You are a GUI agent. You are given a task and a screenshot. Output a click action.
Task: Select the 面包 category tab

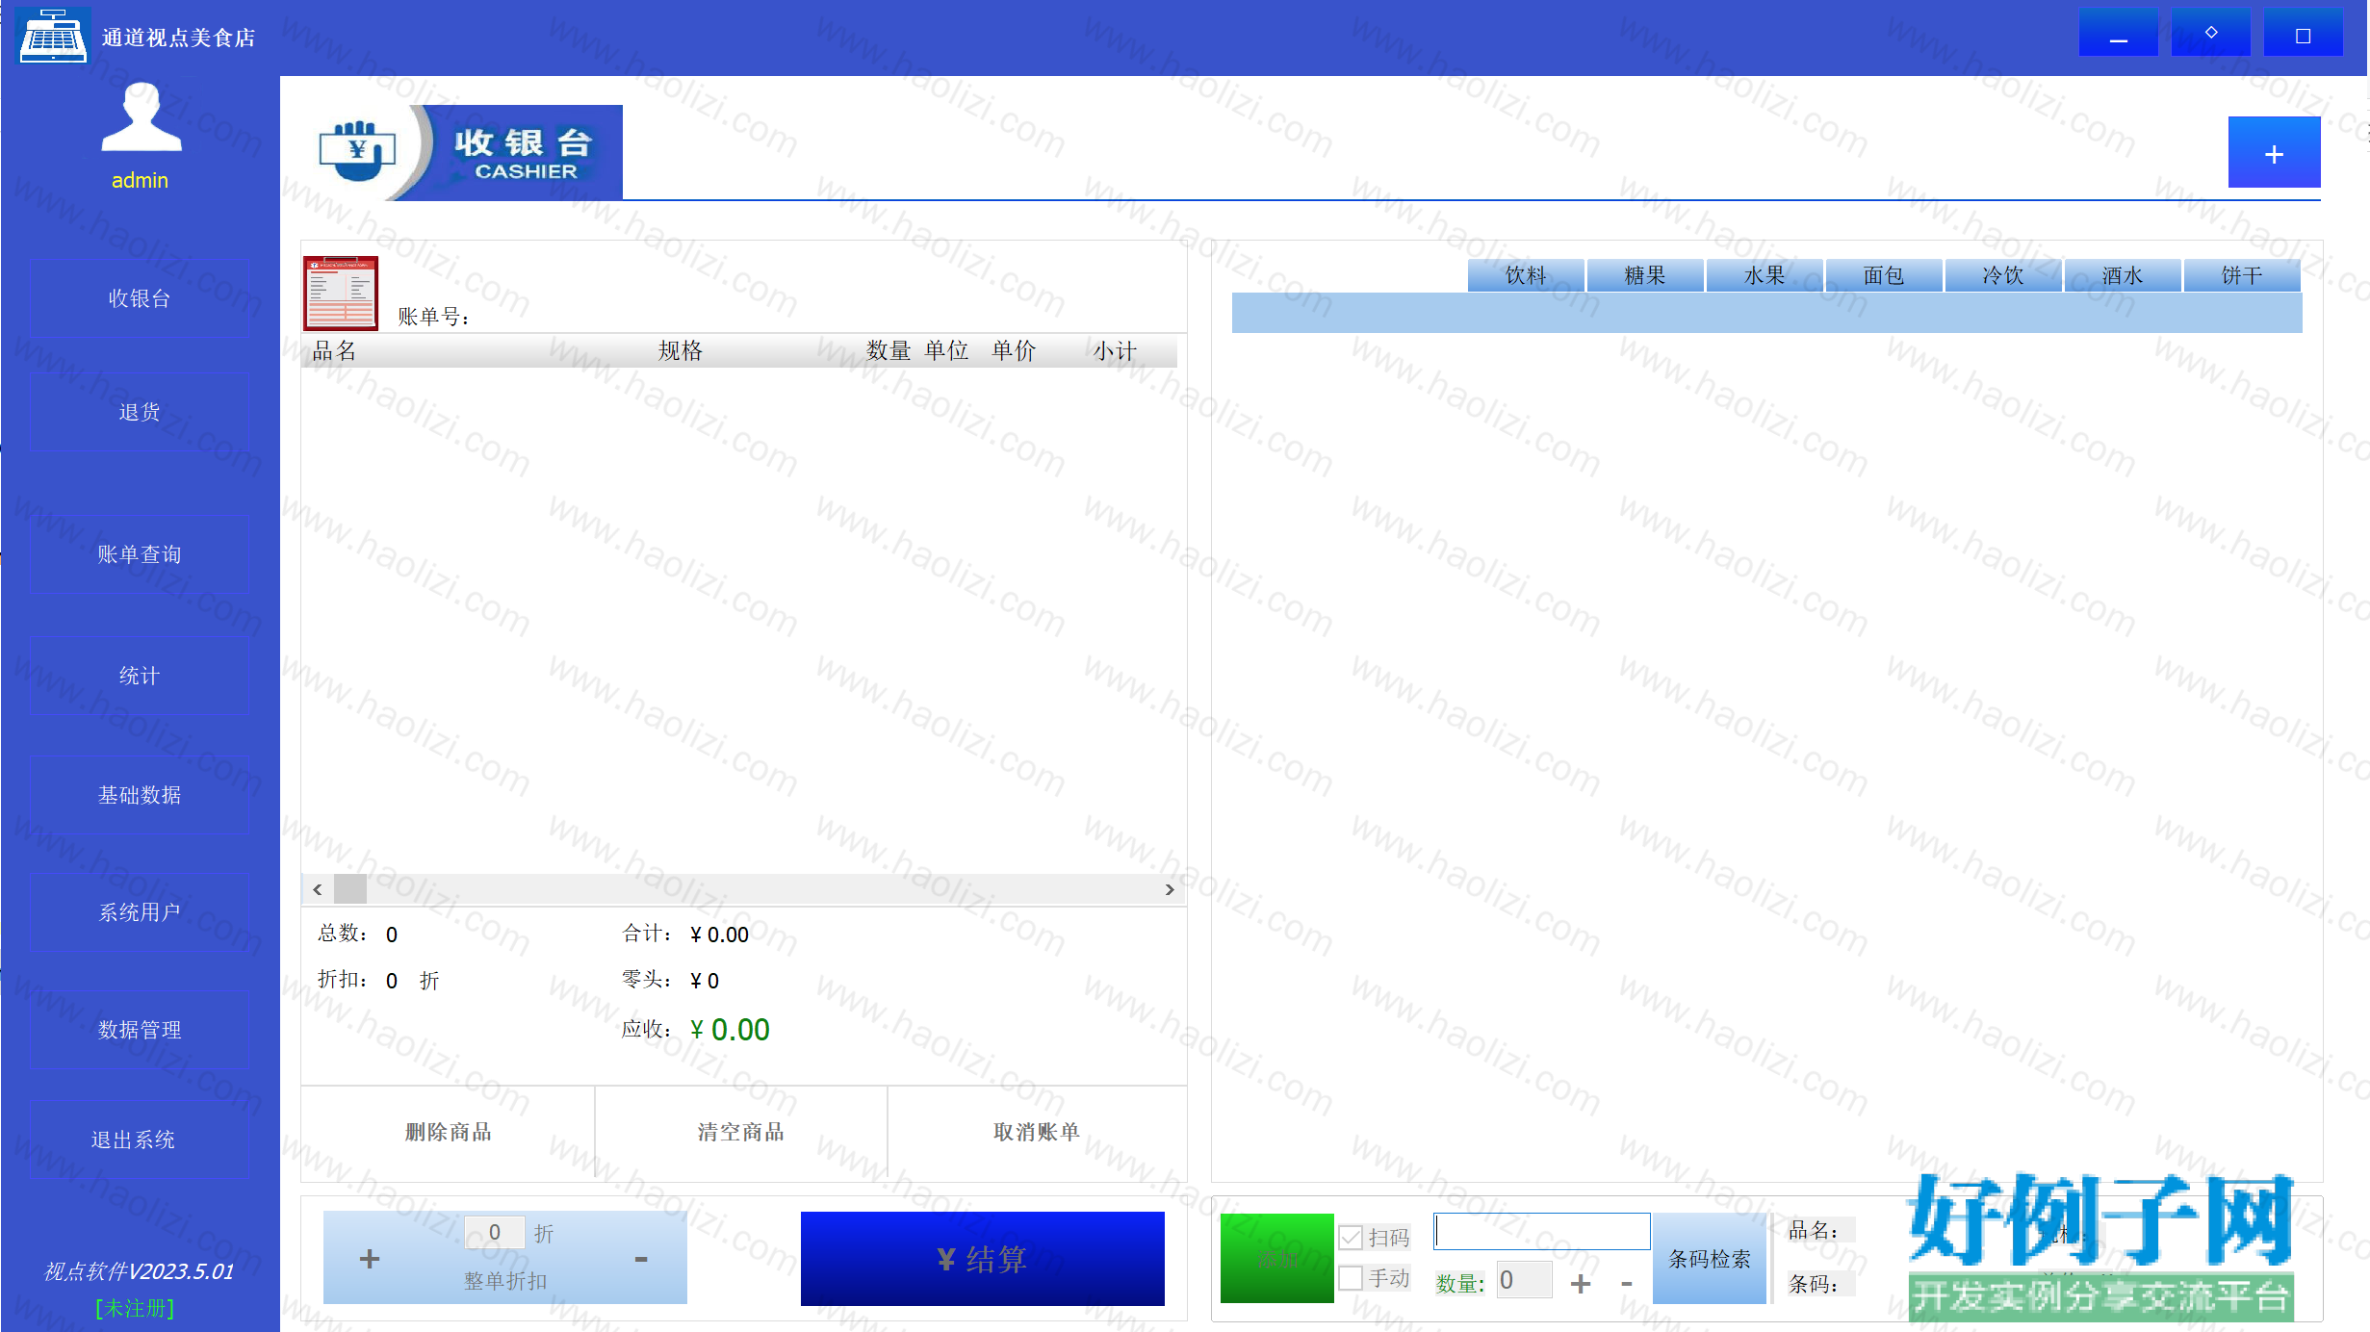pyautogui.click(x=1884, y=275)
